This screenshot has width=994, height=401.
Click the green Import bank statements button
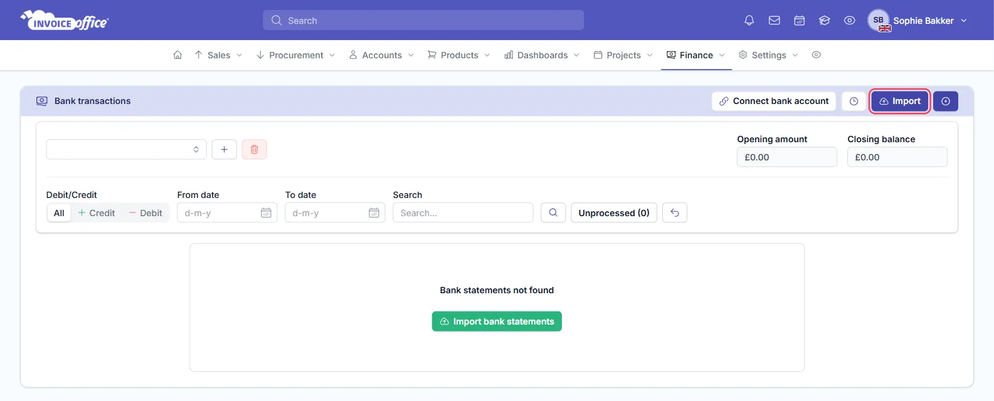[x=497, y=321]
